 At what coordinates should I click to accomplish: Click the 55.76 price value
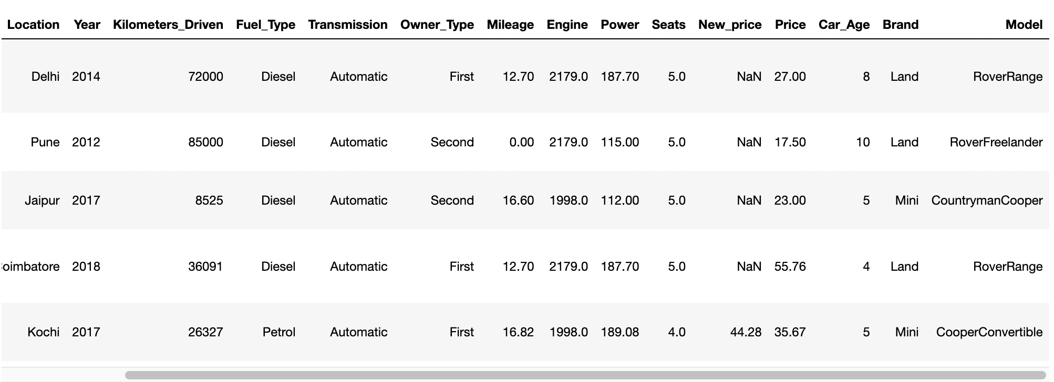point(790,267)
